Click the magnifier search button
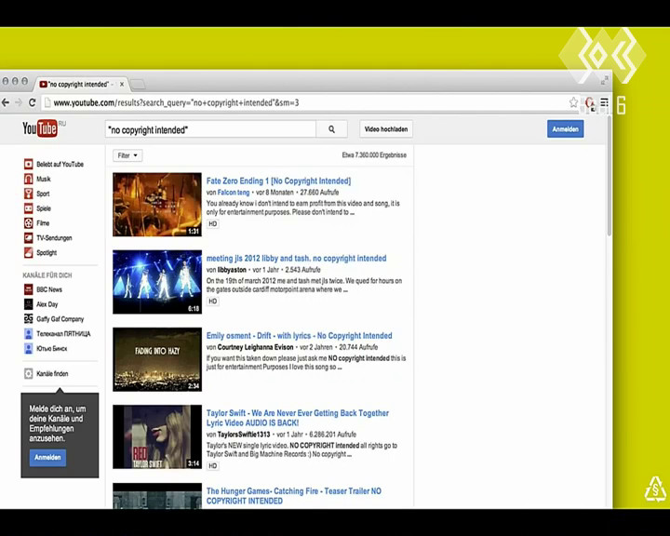 point(331,129)
